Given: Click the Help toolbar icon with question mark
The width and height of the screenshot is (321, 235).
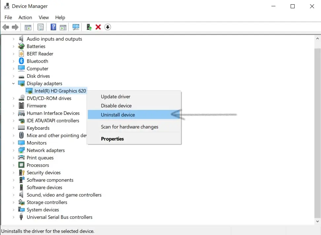Looking at the screenshot, I should tap(53, 27).
